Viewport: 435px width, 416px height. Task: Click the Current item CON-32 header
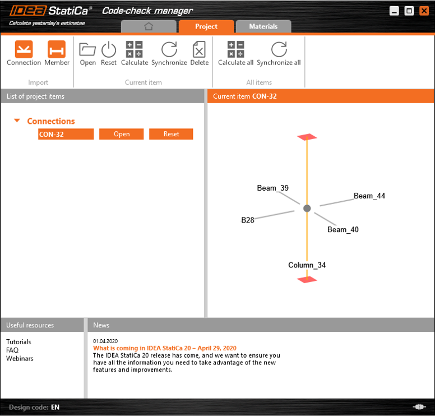click(x=321, y=96)
